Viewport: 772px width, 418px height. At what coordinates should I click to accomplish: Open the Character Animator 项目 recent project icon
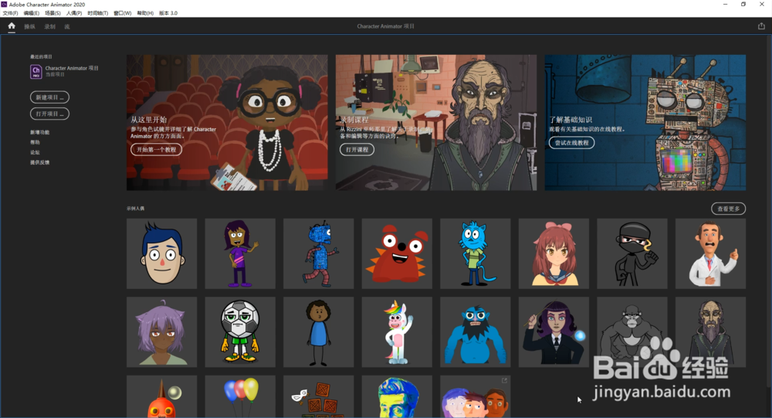click(x=36, y=72)
